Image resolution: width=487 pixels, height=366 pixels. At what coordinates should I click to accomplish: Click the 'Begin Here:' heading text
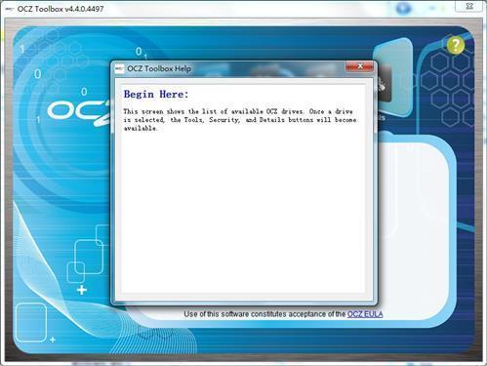[156, 95]
